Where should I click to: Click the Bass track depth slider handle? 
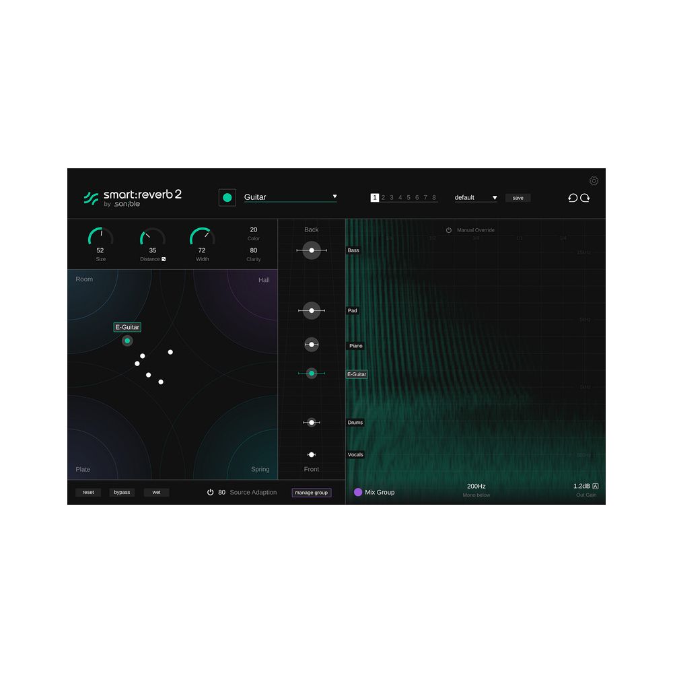(312, 250)
